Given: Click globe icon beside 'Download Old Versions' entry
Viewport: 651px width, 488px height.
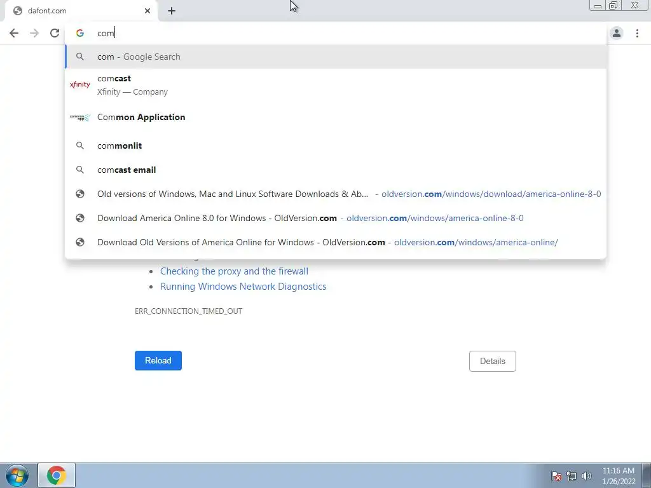Looking at the screenshot, I should coord(80,242).
